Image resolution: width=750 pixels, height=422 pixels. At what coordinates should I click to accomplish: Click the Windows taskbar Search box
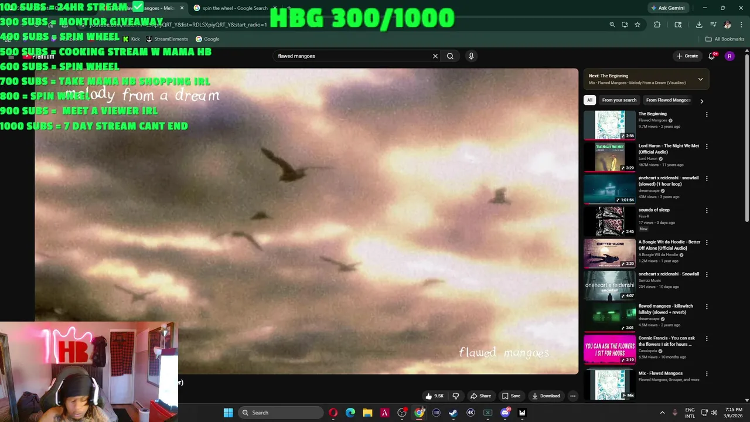pos(281,413)
